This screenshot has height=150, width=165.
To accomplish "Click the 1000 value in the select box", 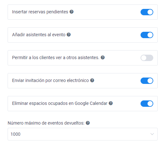I will [x=16, y=134].
